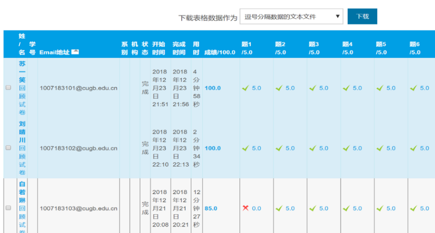Click 白若琳's grade 85.0
This screenshot has width=435, height=233.
pos(211,208)
